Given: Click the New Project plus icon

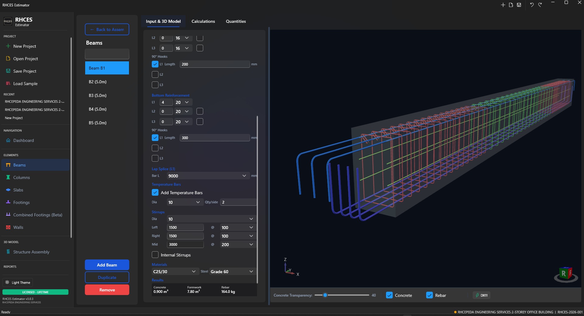Looking at the screenshot, I should (x=8, y=46).
